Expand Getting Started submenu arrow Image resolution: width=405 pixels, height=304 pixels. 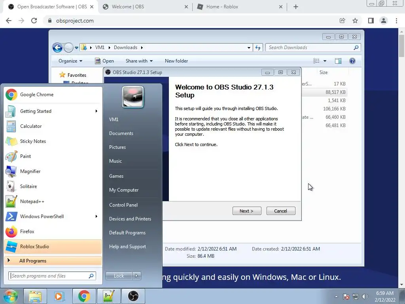[97, 111]
